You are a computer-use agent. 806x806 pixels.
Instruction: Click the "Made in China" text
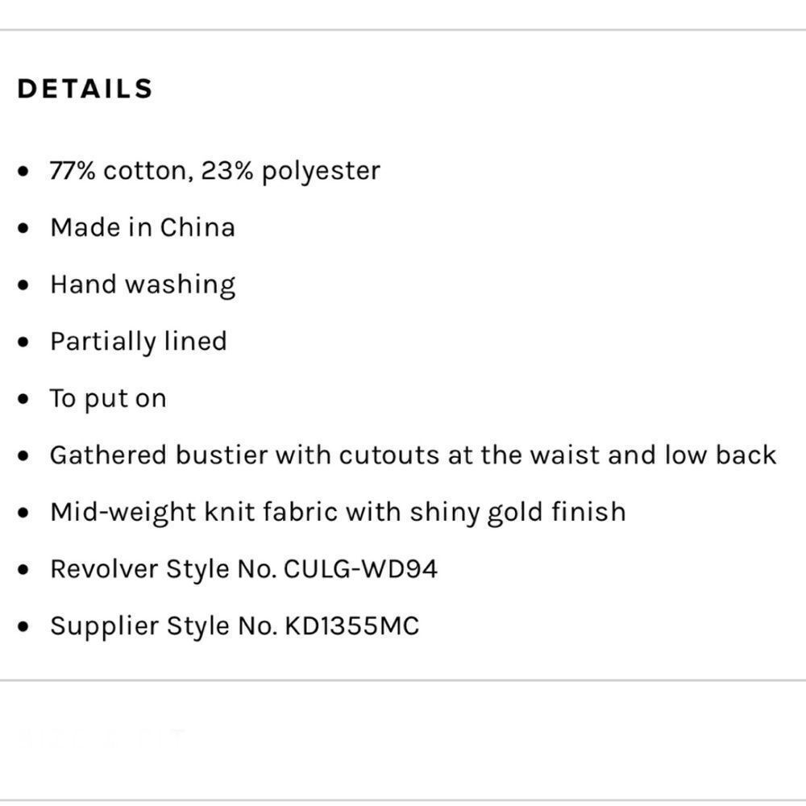point(143,227)
